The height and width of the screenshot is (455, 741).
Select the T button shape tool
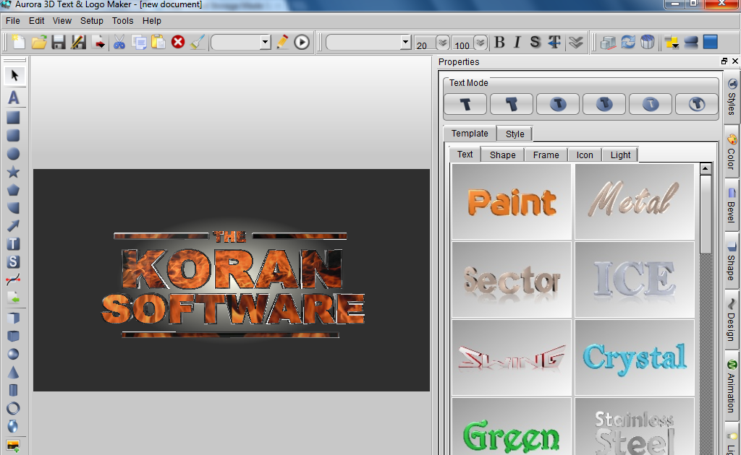click(13, 244)
